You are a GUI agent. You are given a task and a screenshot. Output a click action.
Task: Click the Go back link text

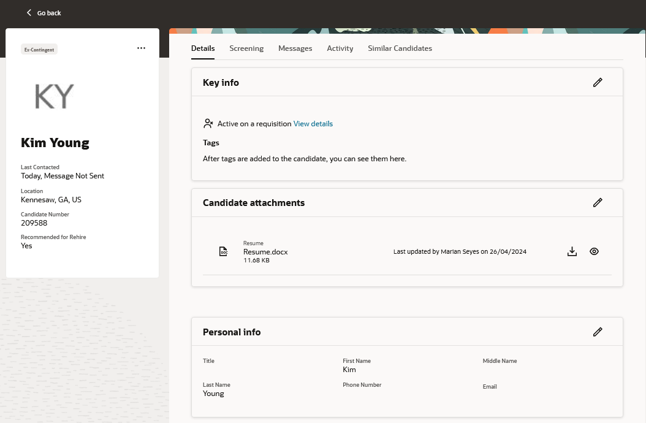pyautogui.click(x=49, y=13)
